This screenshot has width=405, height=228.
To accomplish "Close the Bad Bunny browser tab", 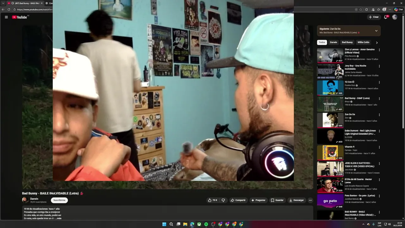I will (42, 3).
